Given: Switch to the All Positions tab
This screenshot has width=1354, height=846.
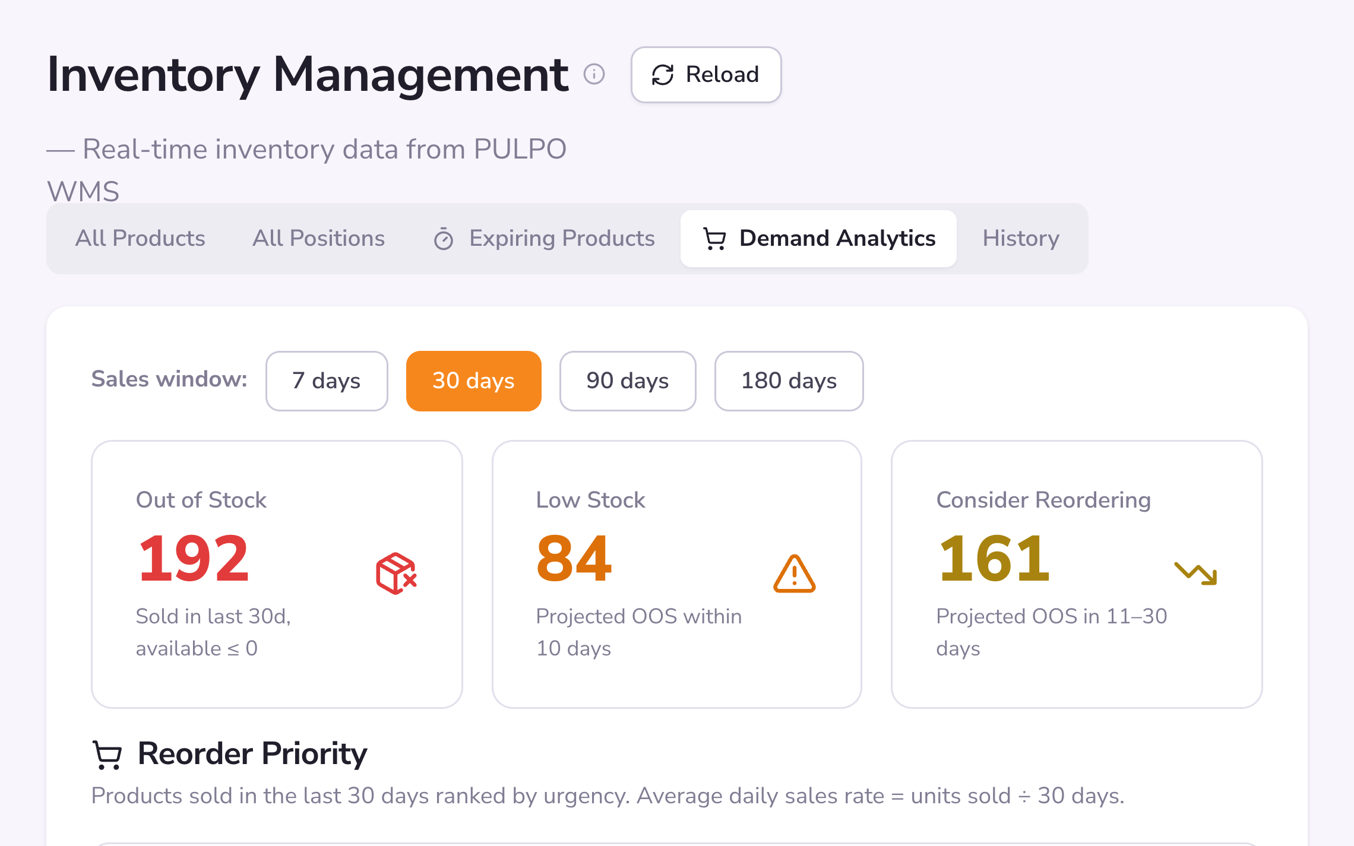Looking at the screenshot, I should coord(318,239).
